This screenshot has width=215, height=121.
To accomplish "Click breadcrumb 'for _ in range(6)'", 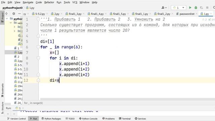I will coord(34,103).
